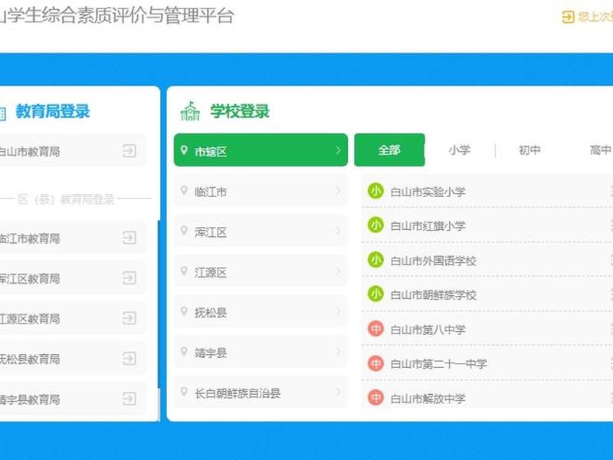613x460 pixels.
Task: Open 江源区教育局 login entry
Action: click(x=73, y=318)
